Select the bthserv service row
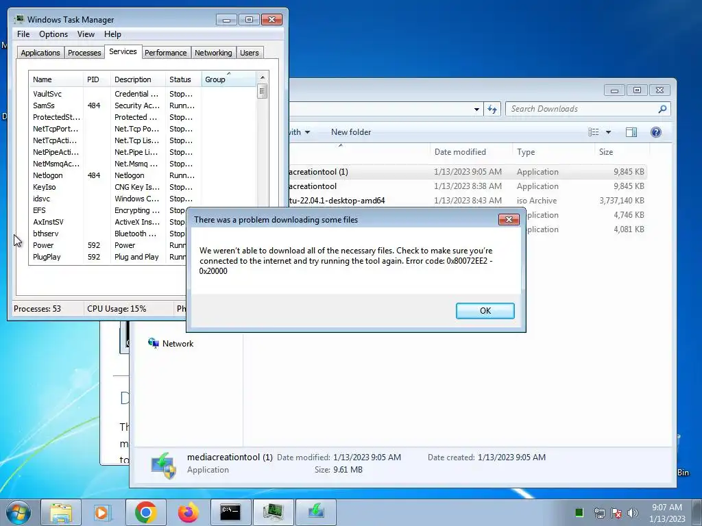This screenshot has width=702, height=526. pos(108,234)
